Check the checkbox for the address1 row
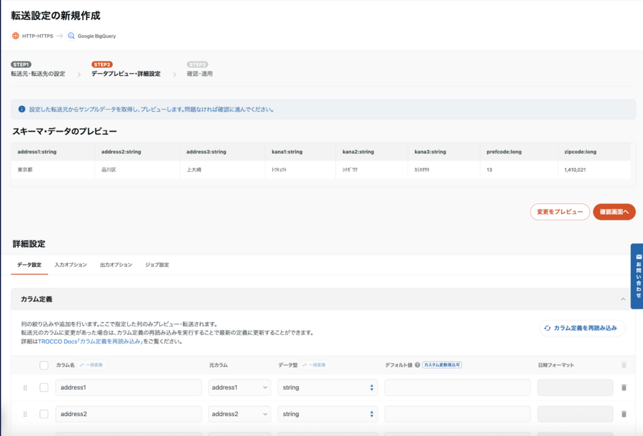Screen dimensions: 643x436 click(44, 388)
